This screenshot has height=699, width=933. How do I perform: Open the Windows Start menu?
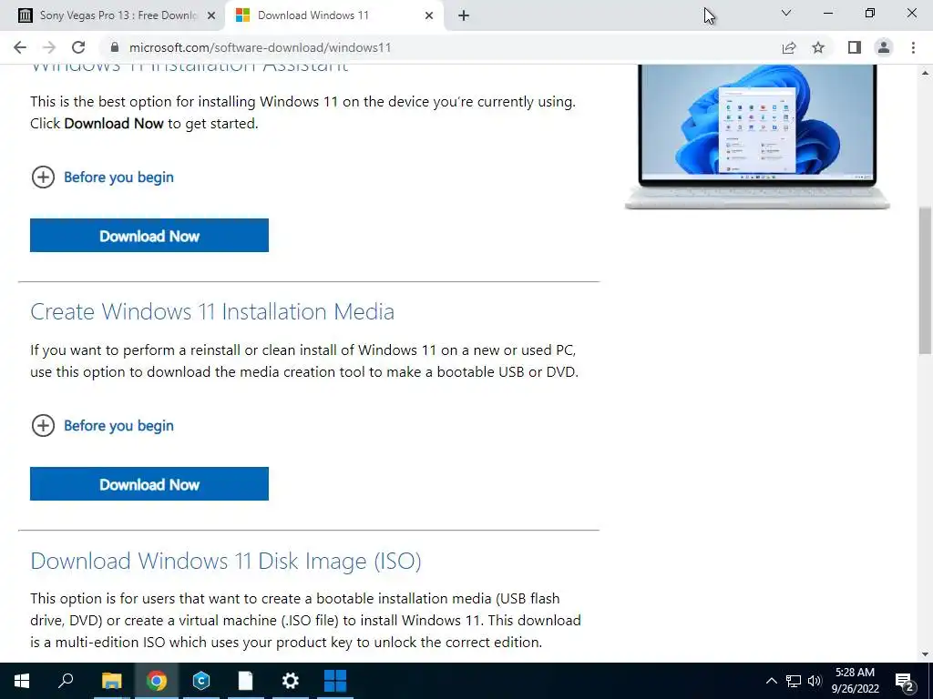(22, 681)
